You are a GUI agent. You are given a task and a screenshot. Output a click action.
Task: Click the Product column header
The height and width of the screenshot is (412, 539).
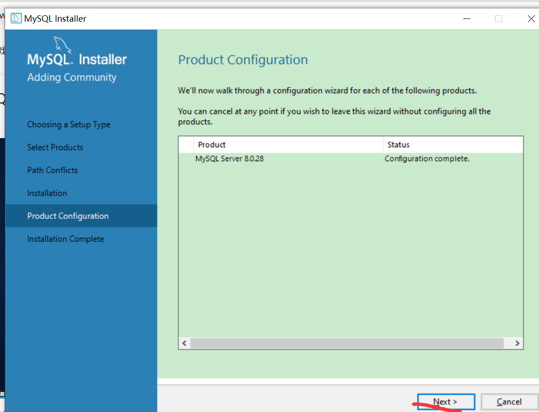(x=288, y=145)
